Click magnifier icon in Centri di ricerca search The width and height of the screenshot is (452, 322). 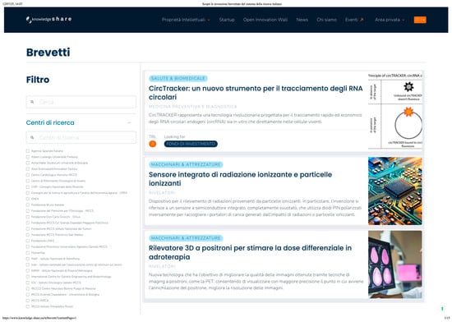pyautogui.click(x=32, y=138)
